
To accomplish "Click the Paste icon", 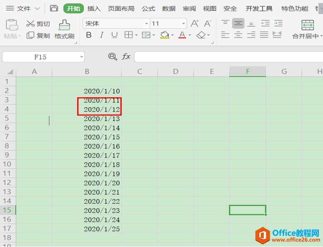I will pyautogui.click(x=12, y=25).
